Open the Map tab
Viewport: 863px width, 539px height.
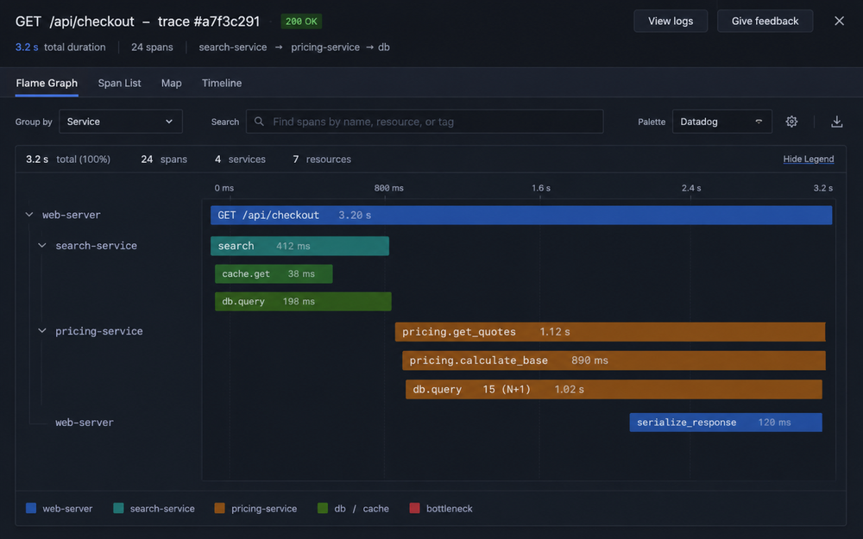pyautogui.click(x=171, y=83)
